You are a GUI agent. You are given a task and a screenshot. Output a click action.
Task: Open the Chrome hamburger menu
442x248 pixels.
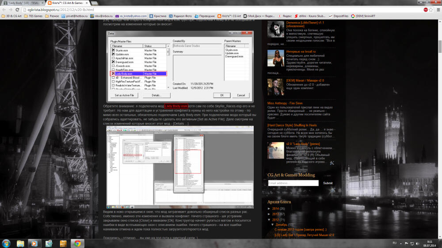438,10
